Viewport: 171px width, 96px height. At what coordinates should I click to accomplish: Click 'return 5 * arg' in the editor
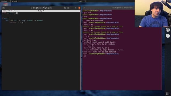[x=17, y=22]
